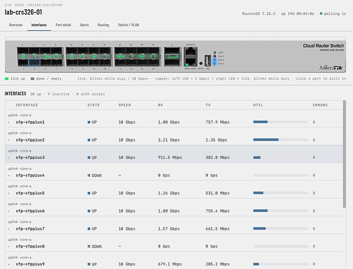Switch to the Routing tab
Image resolution: width=353 pixels, height=269 pixels.
103,25
